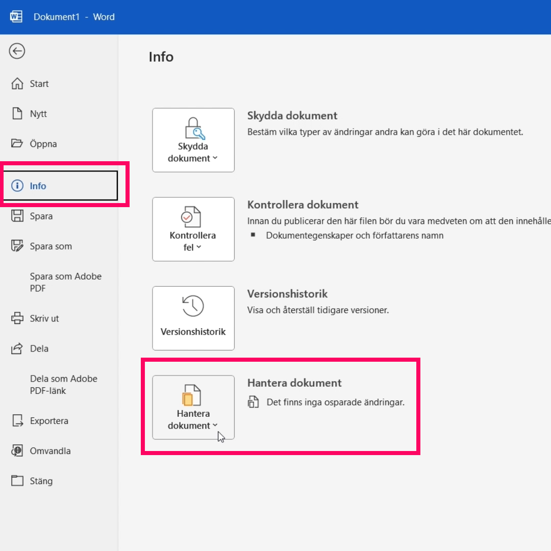Click the Word logo icon in title bar
The height and width of the screenshot is (551, 551).
coord(16,17)
